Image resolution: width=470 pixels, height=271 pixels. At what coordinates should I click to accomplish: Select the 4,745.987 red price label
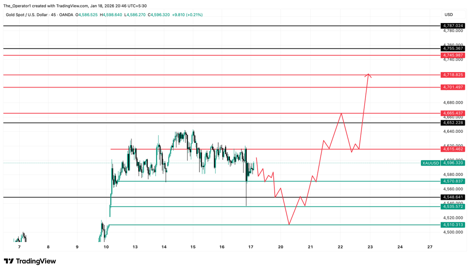tap(453, 55)
